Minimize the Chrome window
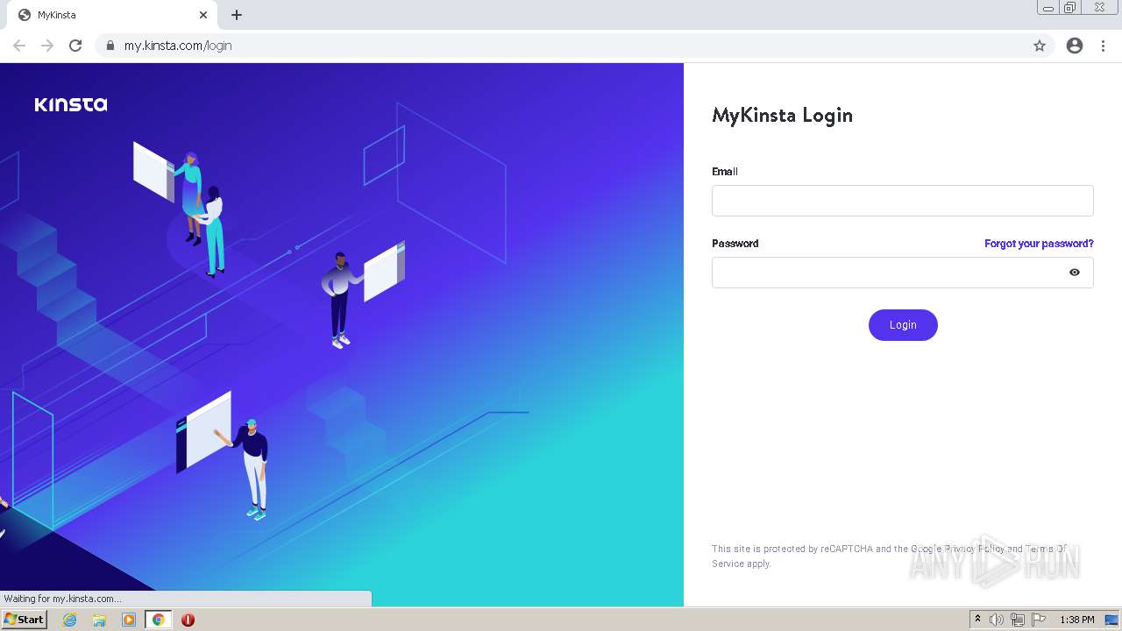This screenshot has width=1122, height=631. click(x=1047, y=8)
